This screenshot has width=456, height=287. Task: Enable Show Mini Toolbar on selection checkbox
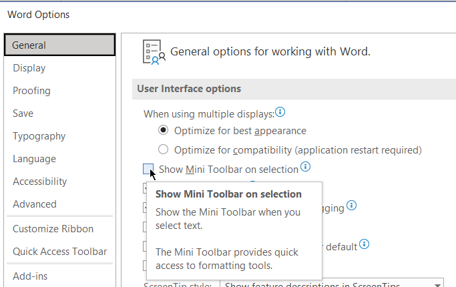pos(148,170)
